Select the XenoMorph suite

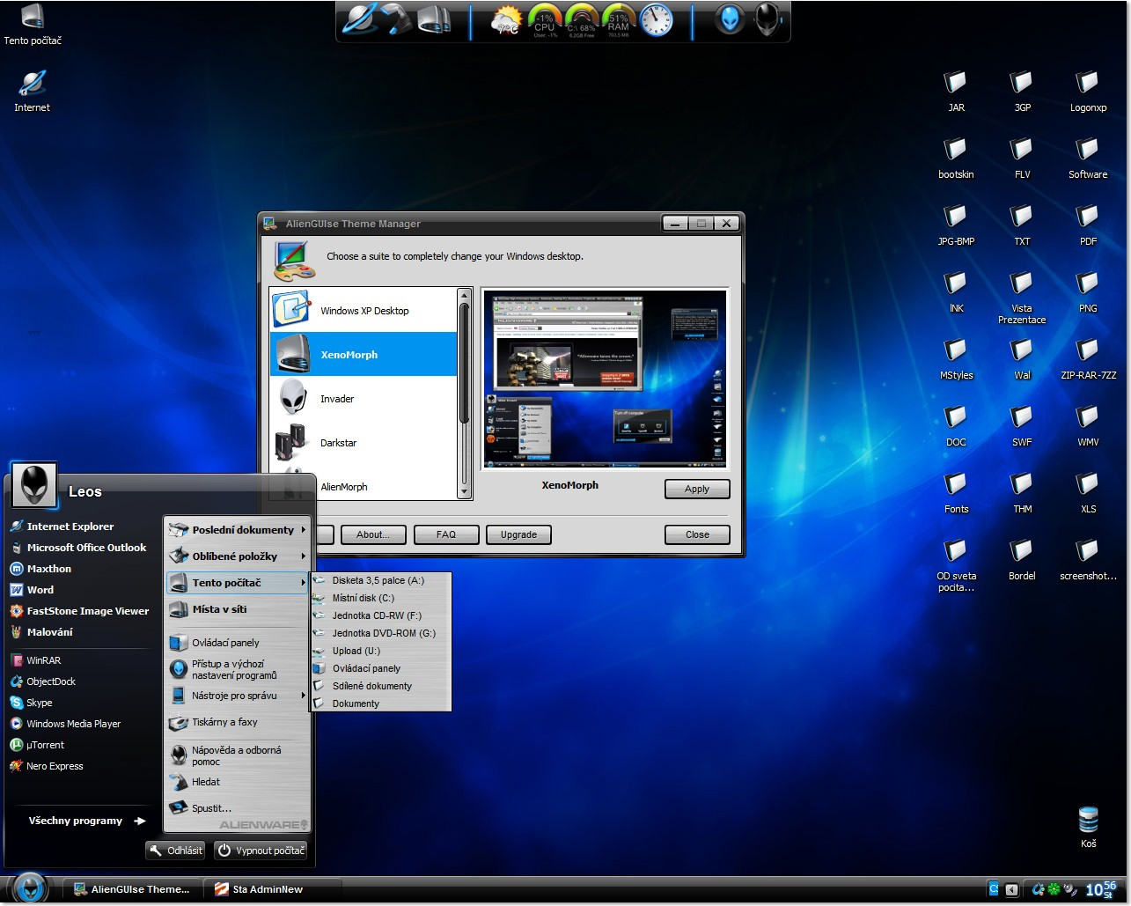(x=364, y=354)
